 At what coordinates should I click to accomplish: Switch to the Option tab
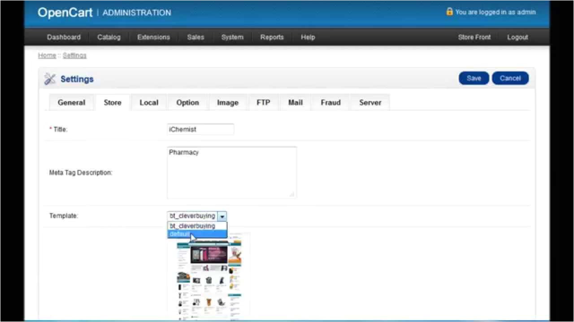(187, 102)
